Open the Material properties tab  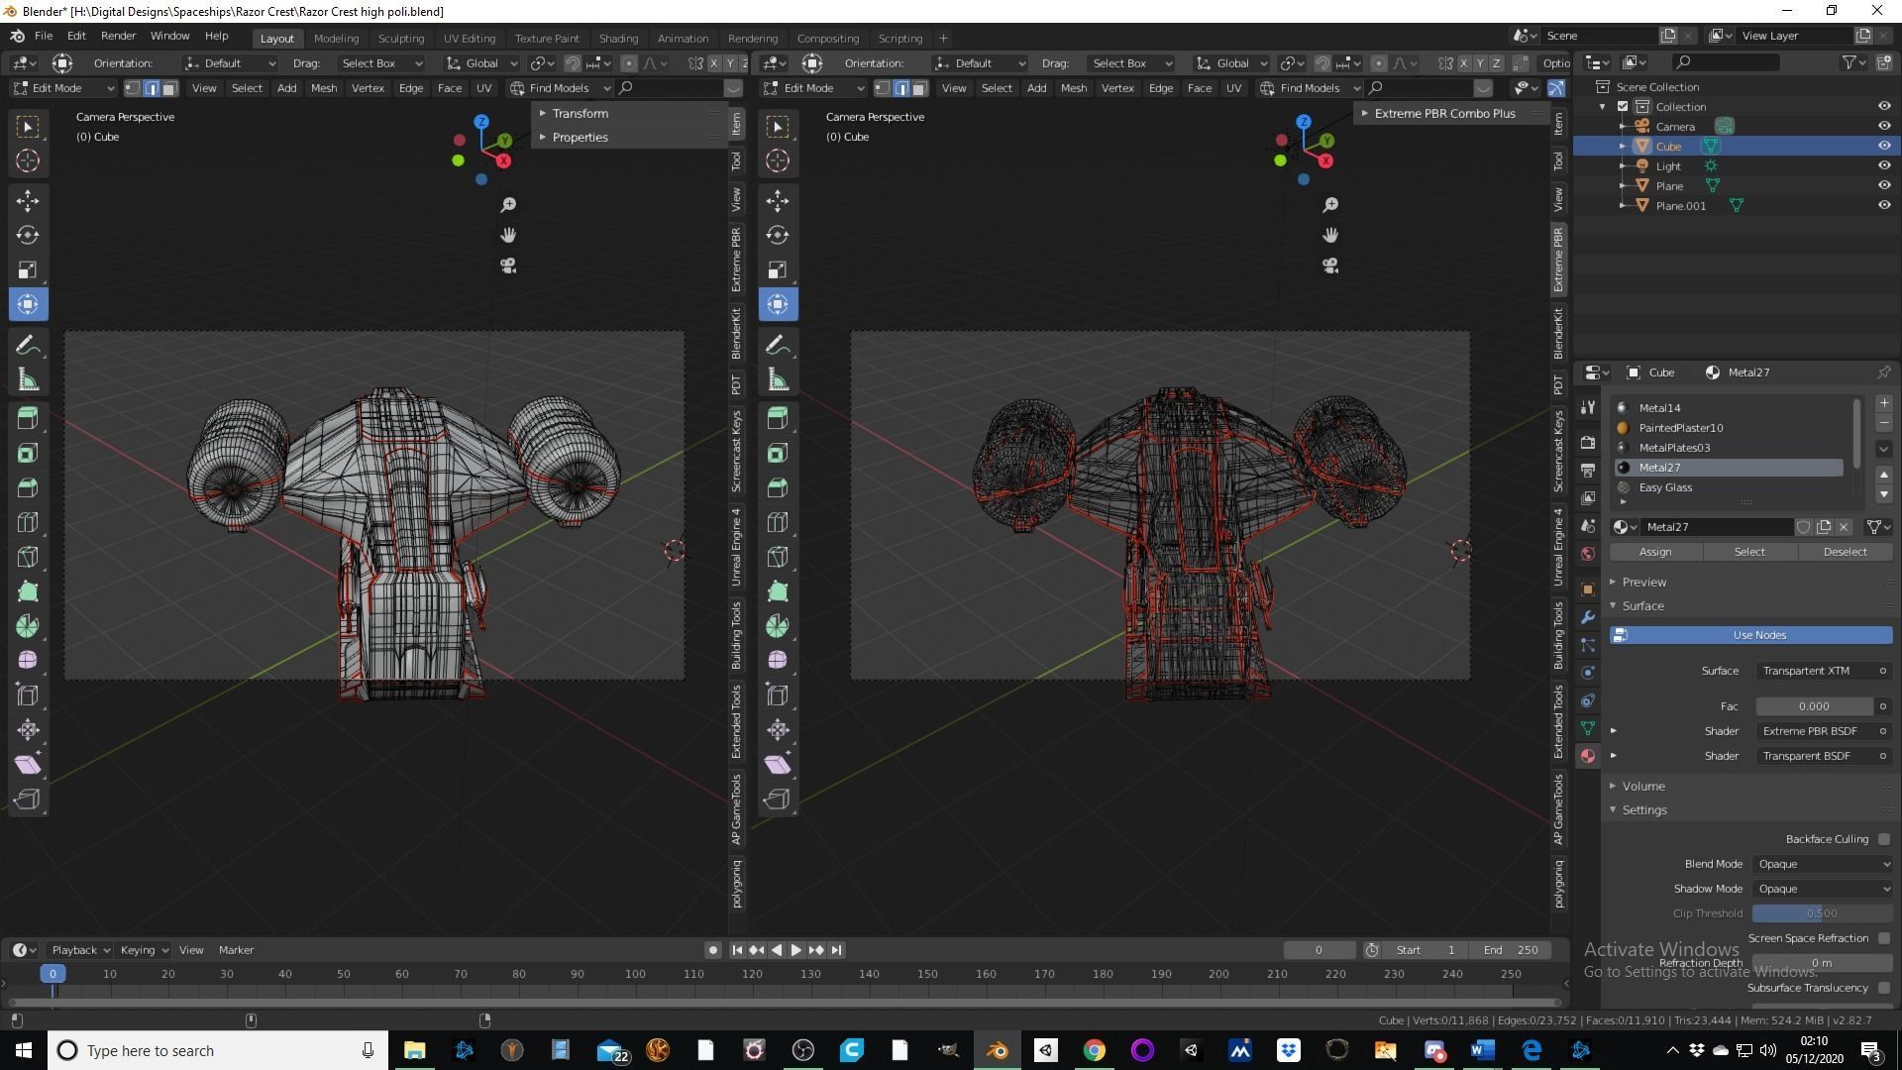(1588, 756)
